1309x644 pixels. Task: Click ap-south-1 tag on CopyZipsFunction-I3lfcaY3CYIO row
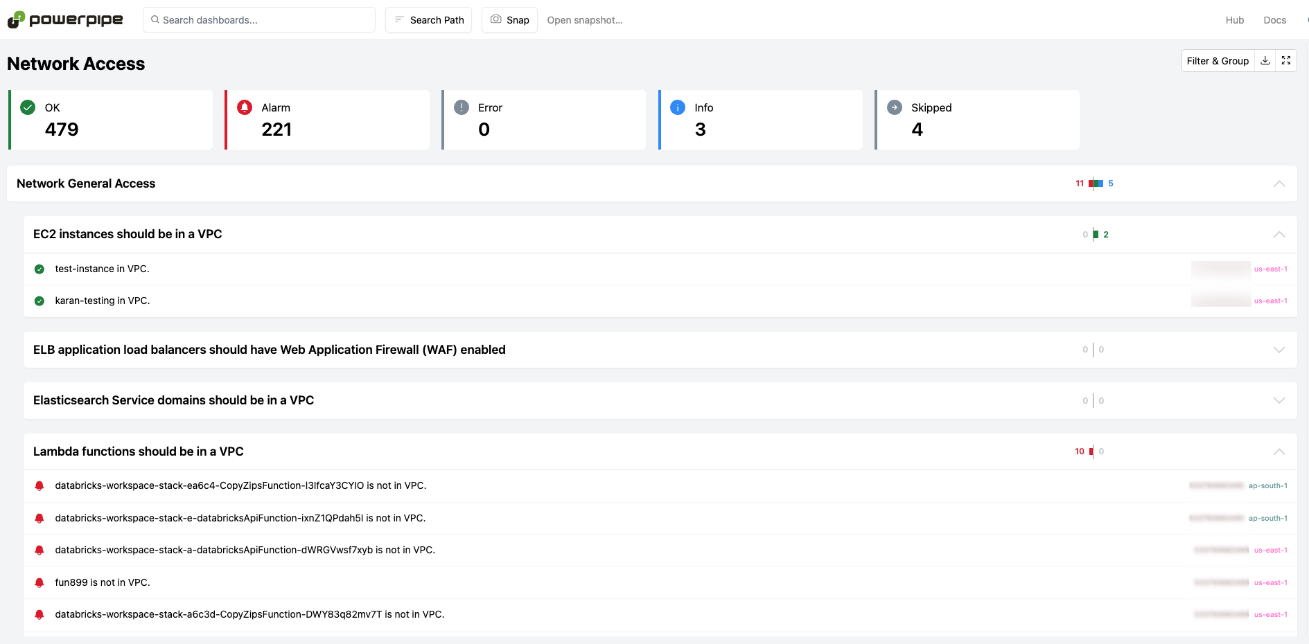(1268, 486)
